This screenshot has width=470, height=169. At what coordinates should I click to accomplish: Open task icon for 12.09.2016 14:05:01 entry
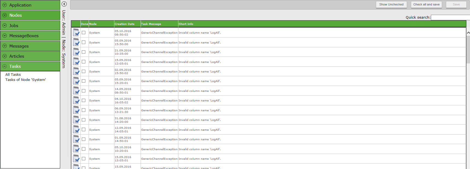(76, 130)
